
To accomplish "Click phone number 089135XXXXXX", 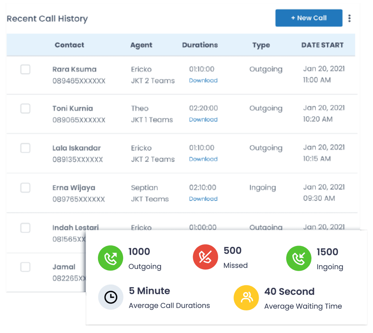I will tap(78, 159).
